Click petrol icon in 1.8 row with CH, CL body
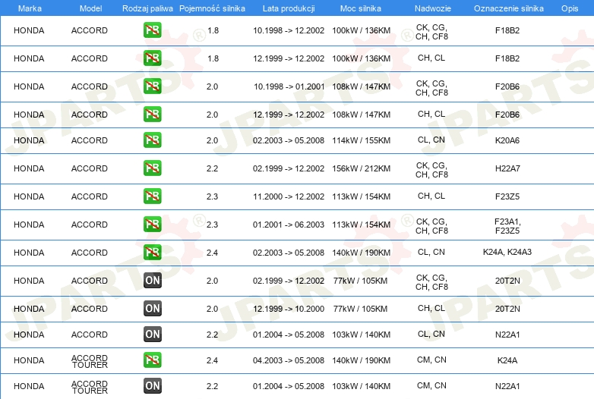Viewport: 594px width, 399px height. (x=152, y=58)
